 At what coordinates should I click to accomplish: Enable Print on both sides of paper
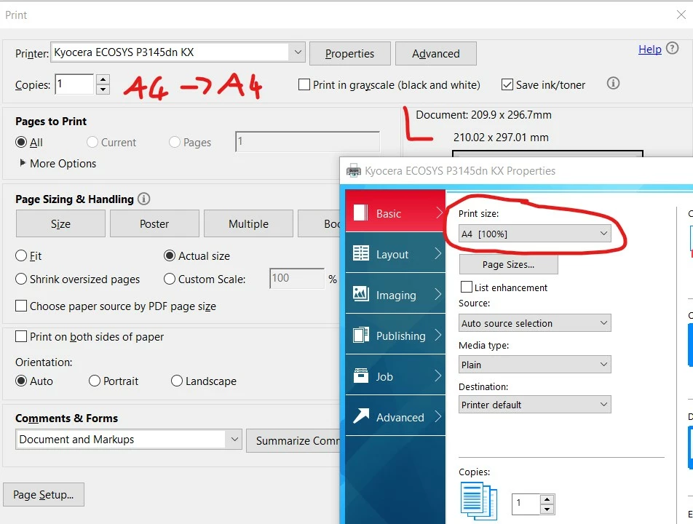(x=21, y=336)
